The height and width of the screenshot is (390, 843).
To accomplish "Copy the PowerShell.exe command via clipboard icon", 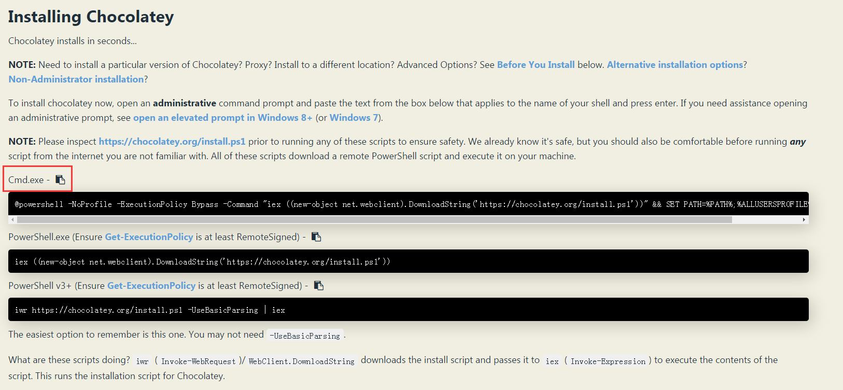I will coord(316,237).
